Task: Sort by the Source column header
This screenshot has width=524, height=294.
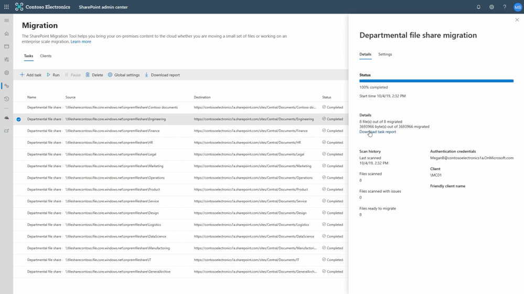Action: pyautogui.click(x=70, y=97)
